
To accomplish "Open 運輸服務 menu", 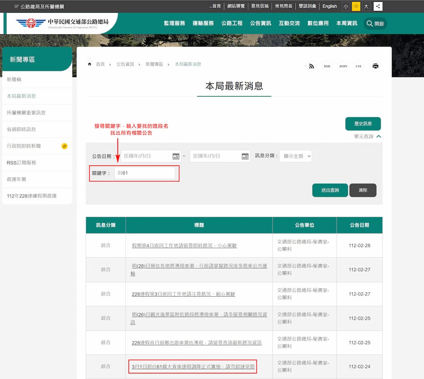I will pyautogui.click(x=203, y=23).
